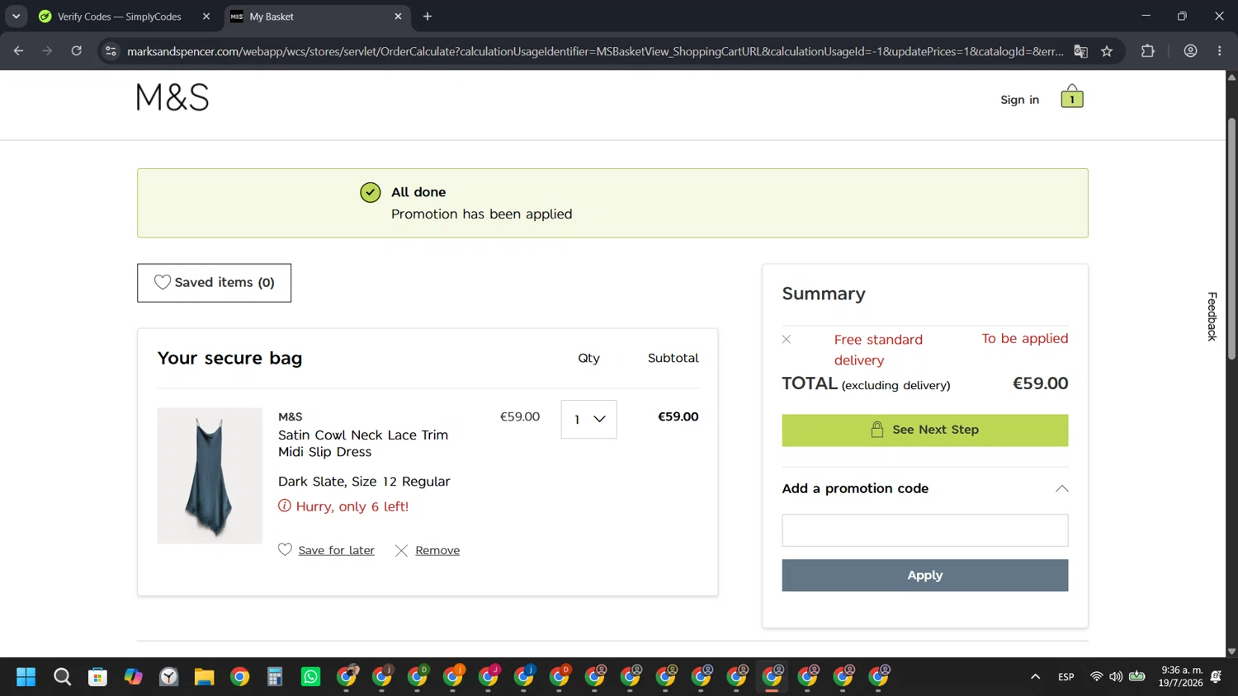Image resolution: width=1238 pixels, height=696 pixels.
Task: Close the My Basket tab
Action: coord(398,16)
